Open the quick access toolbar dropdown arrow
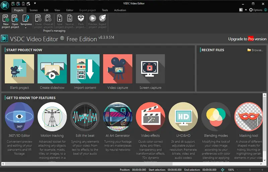Image resolution: width=268 pixels, height=172 pixels. click(35, 3)
